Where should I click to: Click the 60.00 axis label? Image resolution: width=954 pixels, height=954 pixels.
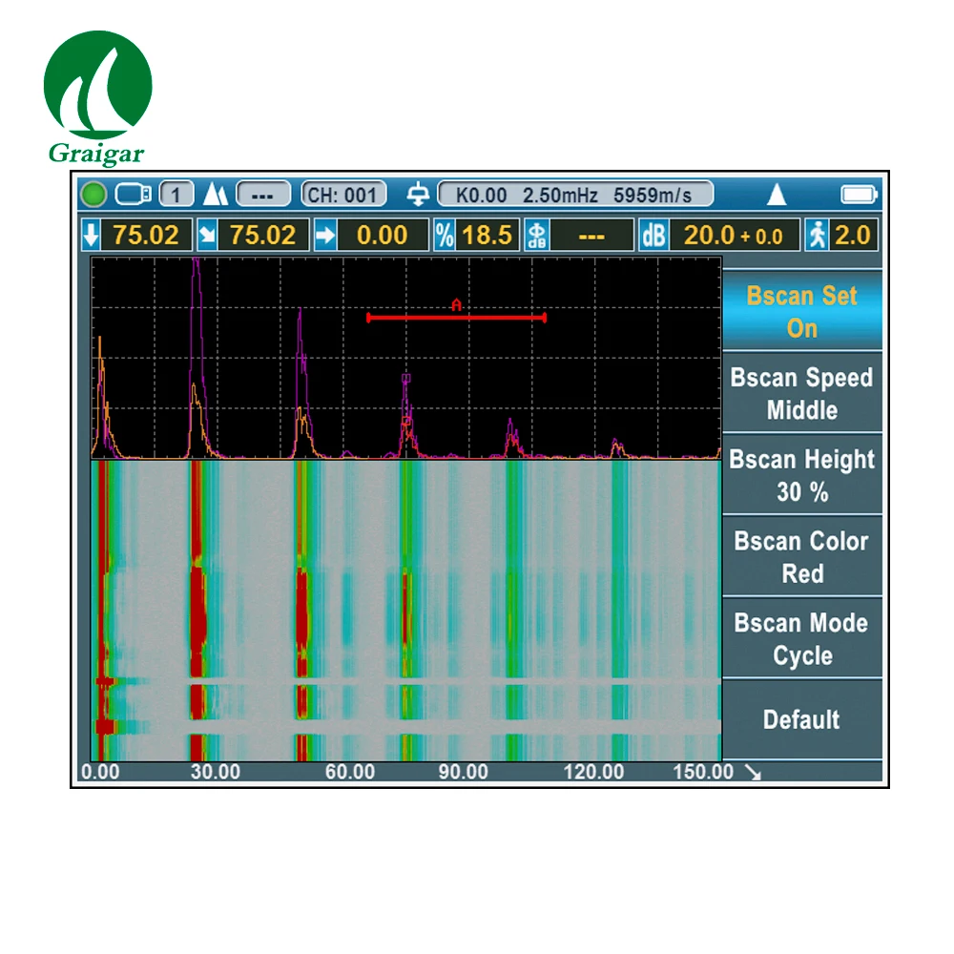(x=350, y=772)
